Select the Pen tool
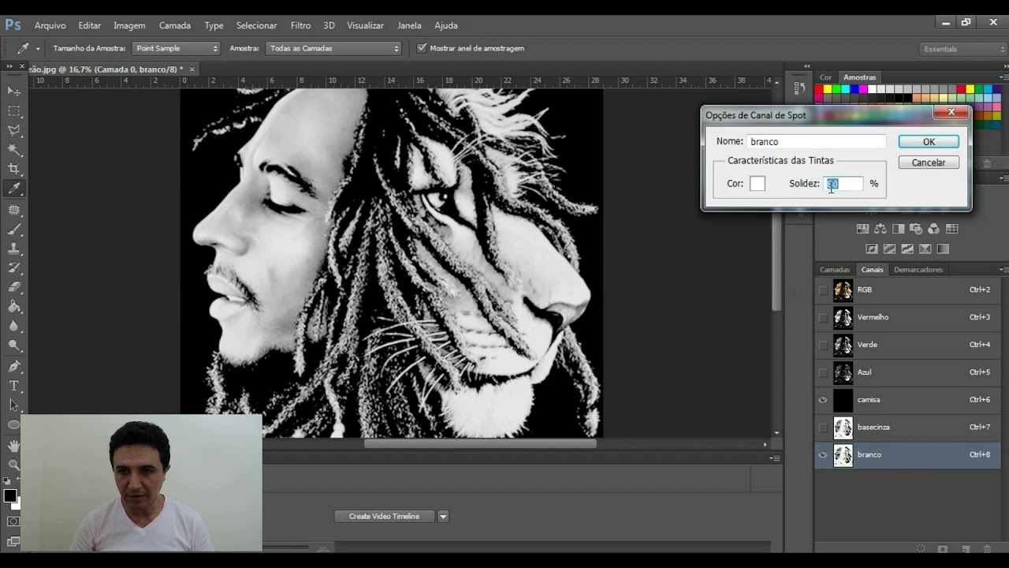 pyautogui.click(x=14, y=366)
